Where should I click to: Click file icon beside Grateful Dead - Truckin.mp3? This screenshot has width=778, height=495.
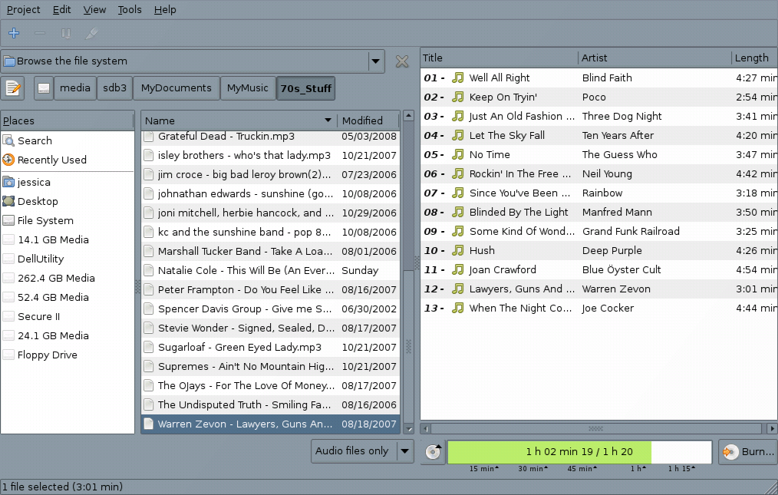[148, 137]
